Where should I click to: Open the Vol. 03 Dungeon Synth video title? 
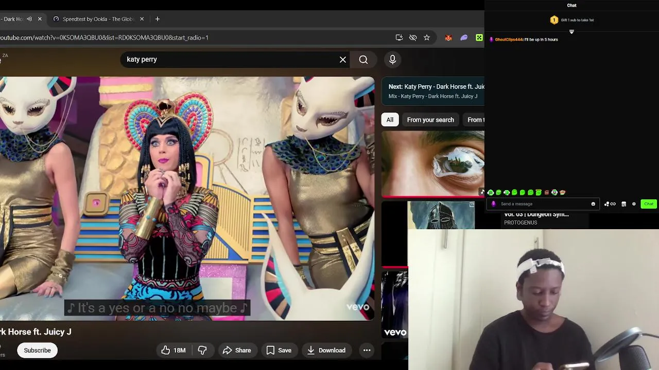click(x=536, y=214)
